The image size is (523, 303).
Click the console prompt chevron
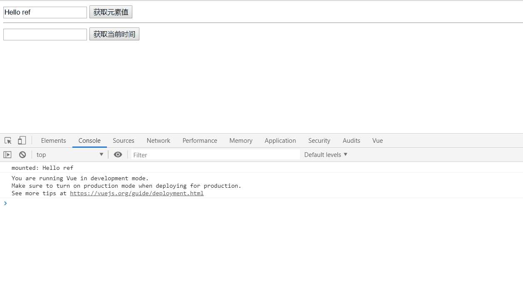(x=5, y=203)
